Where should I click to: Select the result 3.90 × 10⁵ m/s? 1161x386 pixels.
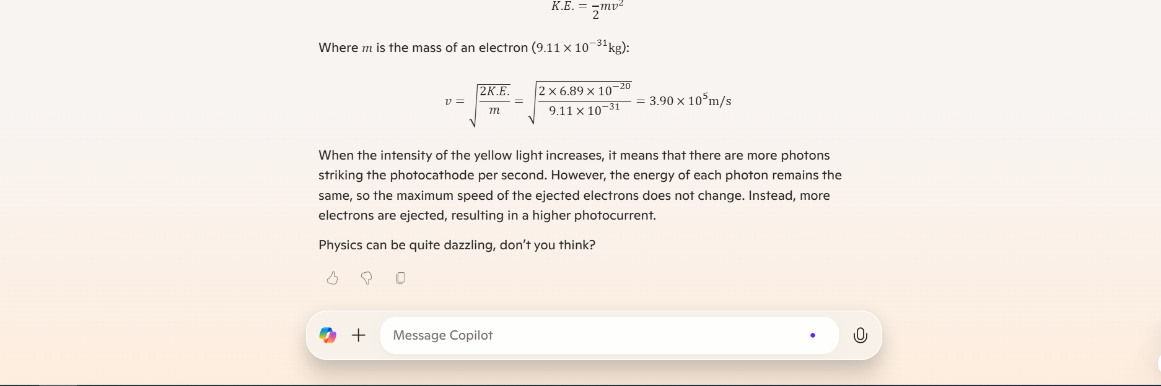(690, 100)
